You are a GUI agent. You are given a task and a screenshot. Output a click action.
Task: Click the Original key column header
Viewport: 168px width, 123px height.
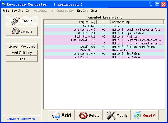click(70, 22)
